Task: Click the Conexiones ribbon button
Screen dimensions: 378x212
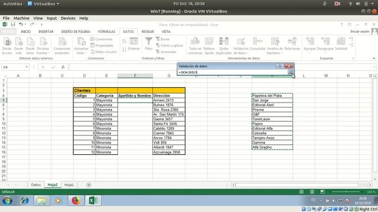Action: [101, 39]
